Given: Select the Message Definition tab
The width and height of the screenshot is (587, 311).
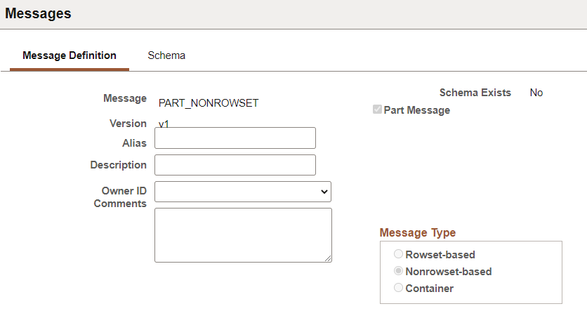Looking at the screenshot, I should pyautogui.click(x=70, y=55).
